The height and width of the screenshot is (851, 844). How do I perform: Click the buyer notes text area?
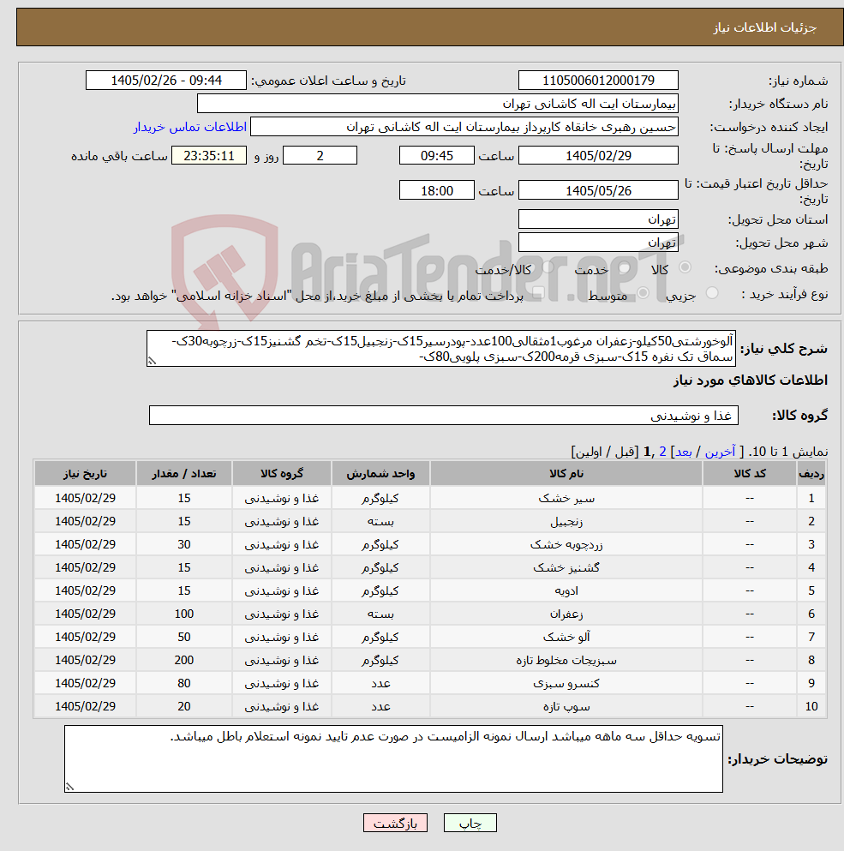(393, 758)
